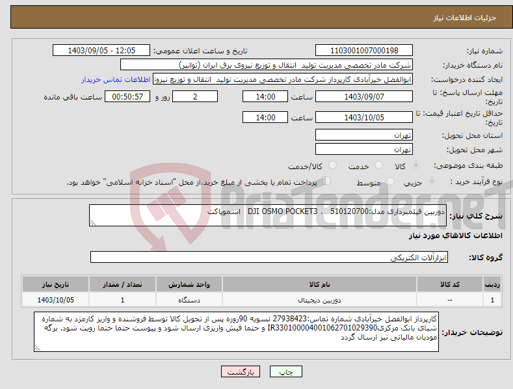Click the buyer organization name field
Image resolution: width=513 pixels, height=389 pixels.
267,64
